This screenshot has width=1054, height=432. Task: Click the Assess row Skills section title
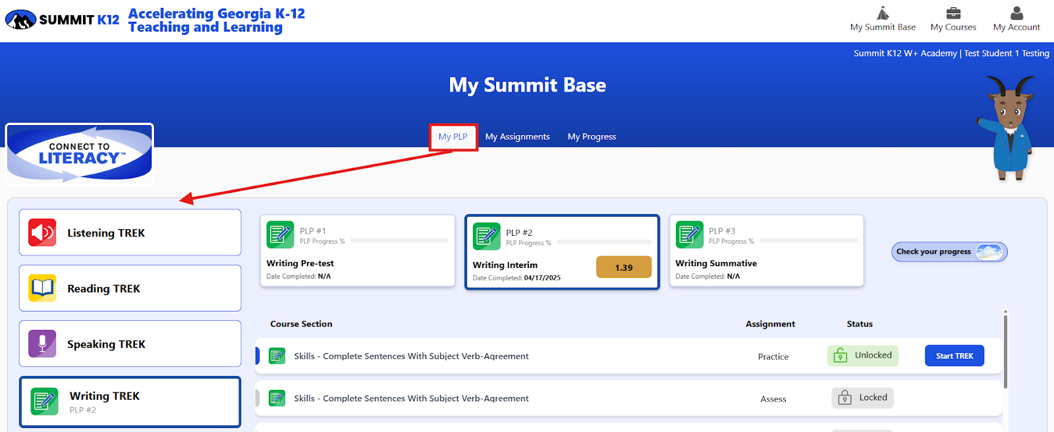[x=411, y=398]
